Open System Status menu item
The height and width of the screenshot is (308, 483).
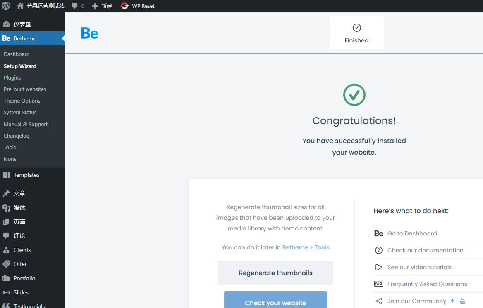(x=20, y=113)
